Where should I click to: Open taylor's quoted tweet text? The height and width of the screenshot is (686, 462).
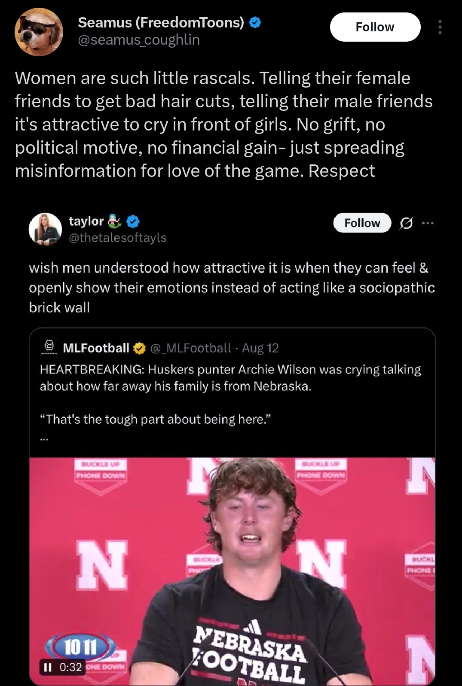tap(232, 287)
